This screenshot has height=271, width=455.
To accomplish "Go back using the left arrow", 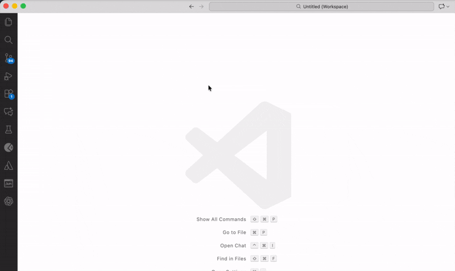I will (192, 6).
